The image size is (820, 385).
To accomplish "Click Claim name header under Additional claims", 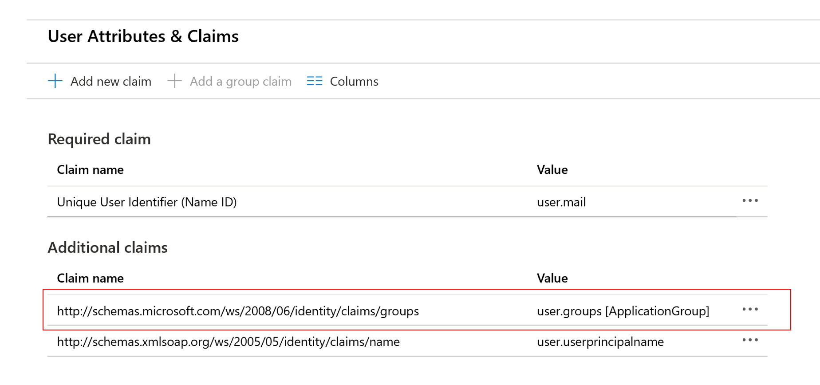I will click(91, 279).
